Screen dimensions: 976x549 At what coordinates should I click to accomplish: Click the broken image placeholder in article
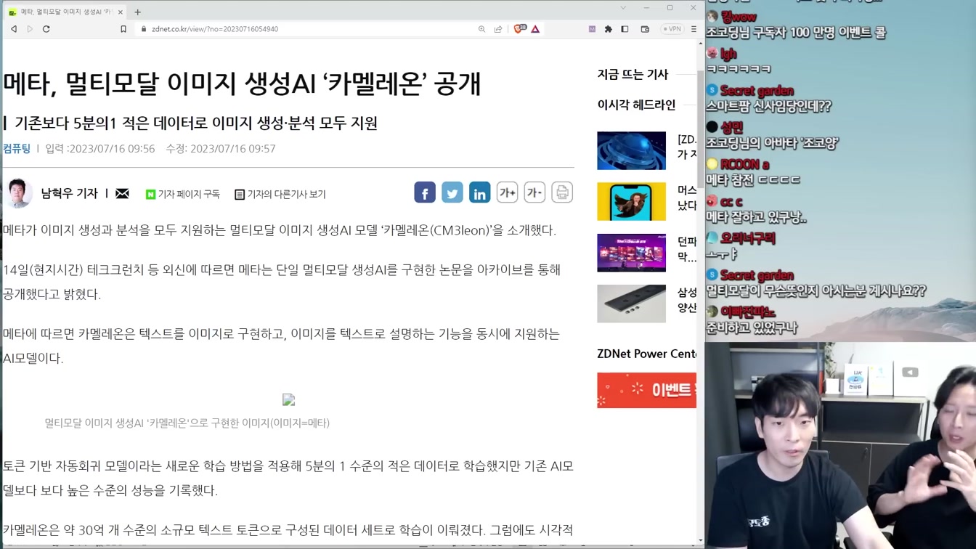289,400
